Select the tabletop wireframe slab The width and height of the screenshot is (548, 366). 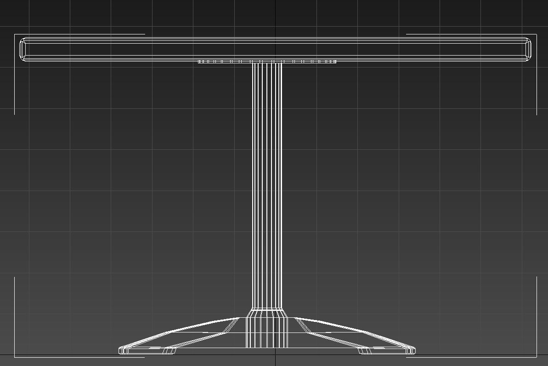point(276,49)
